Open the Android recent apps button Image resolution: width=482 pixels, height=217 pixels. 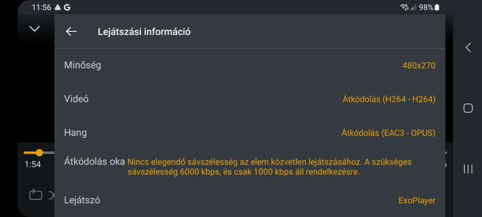[x=468, y=169]
